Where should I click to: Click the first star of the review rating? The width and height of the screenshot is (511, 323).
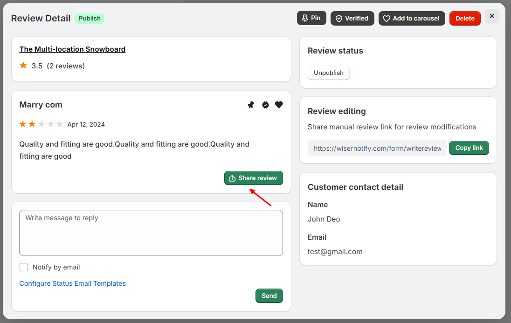(x=23, y=124)
